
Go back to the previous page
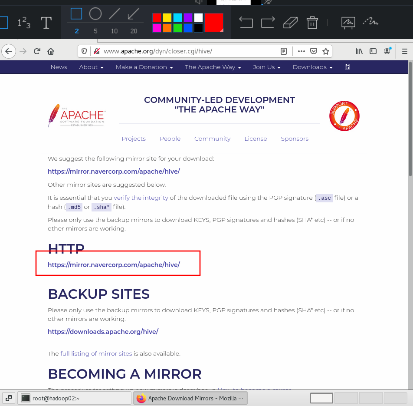pos(9,51)
